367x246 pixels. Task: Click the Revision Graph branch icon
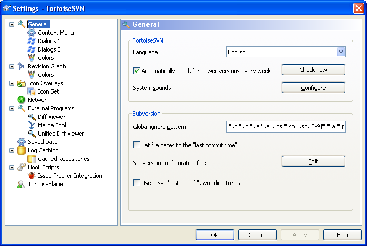coord(21,66)
